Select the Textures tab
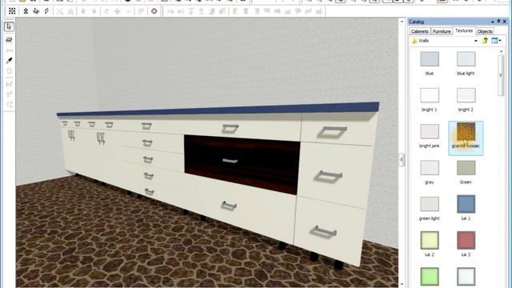 click(x=464, y=30)
